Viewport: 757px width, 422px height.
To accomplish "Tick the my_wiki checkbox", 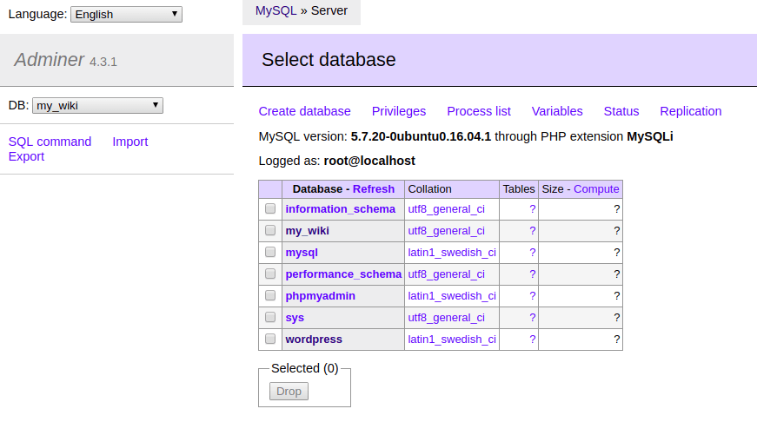I will [270, 230].
